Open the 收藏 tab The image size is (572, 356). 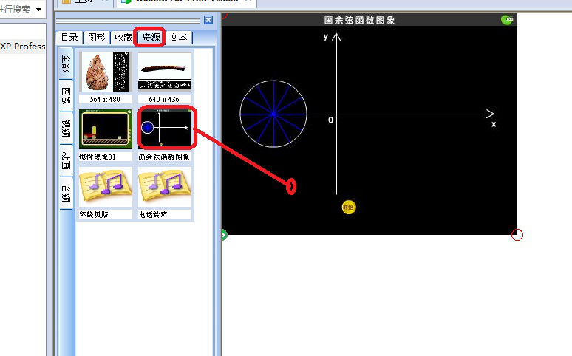click(x=123, y=38)
